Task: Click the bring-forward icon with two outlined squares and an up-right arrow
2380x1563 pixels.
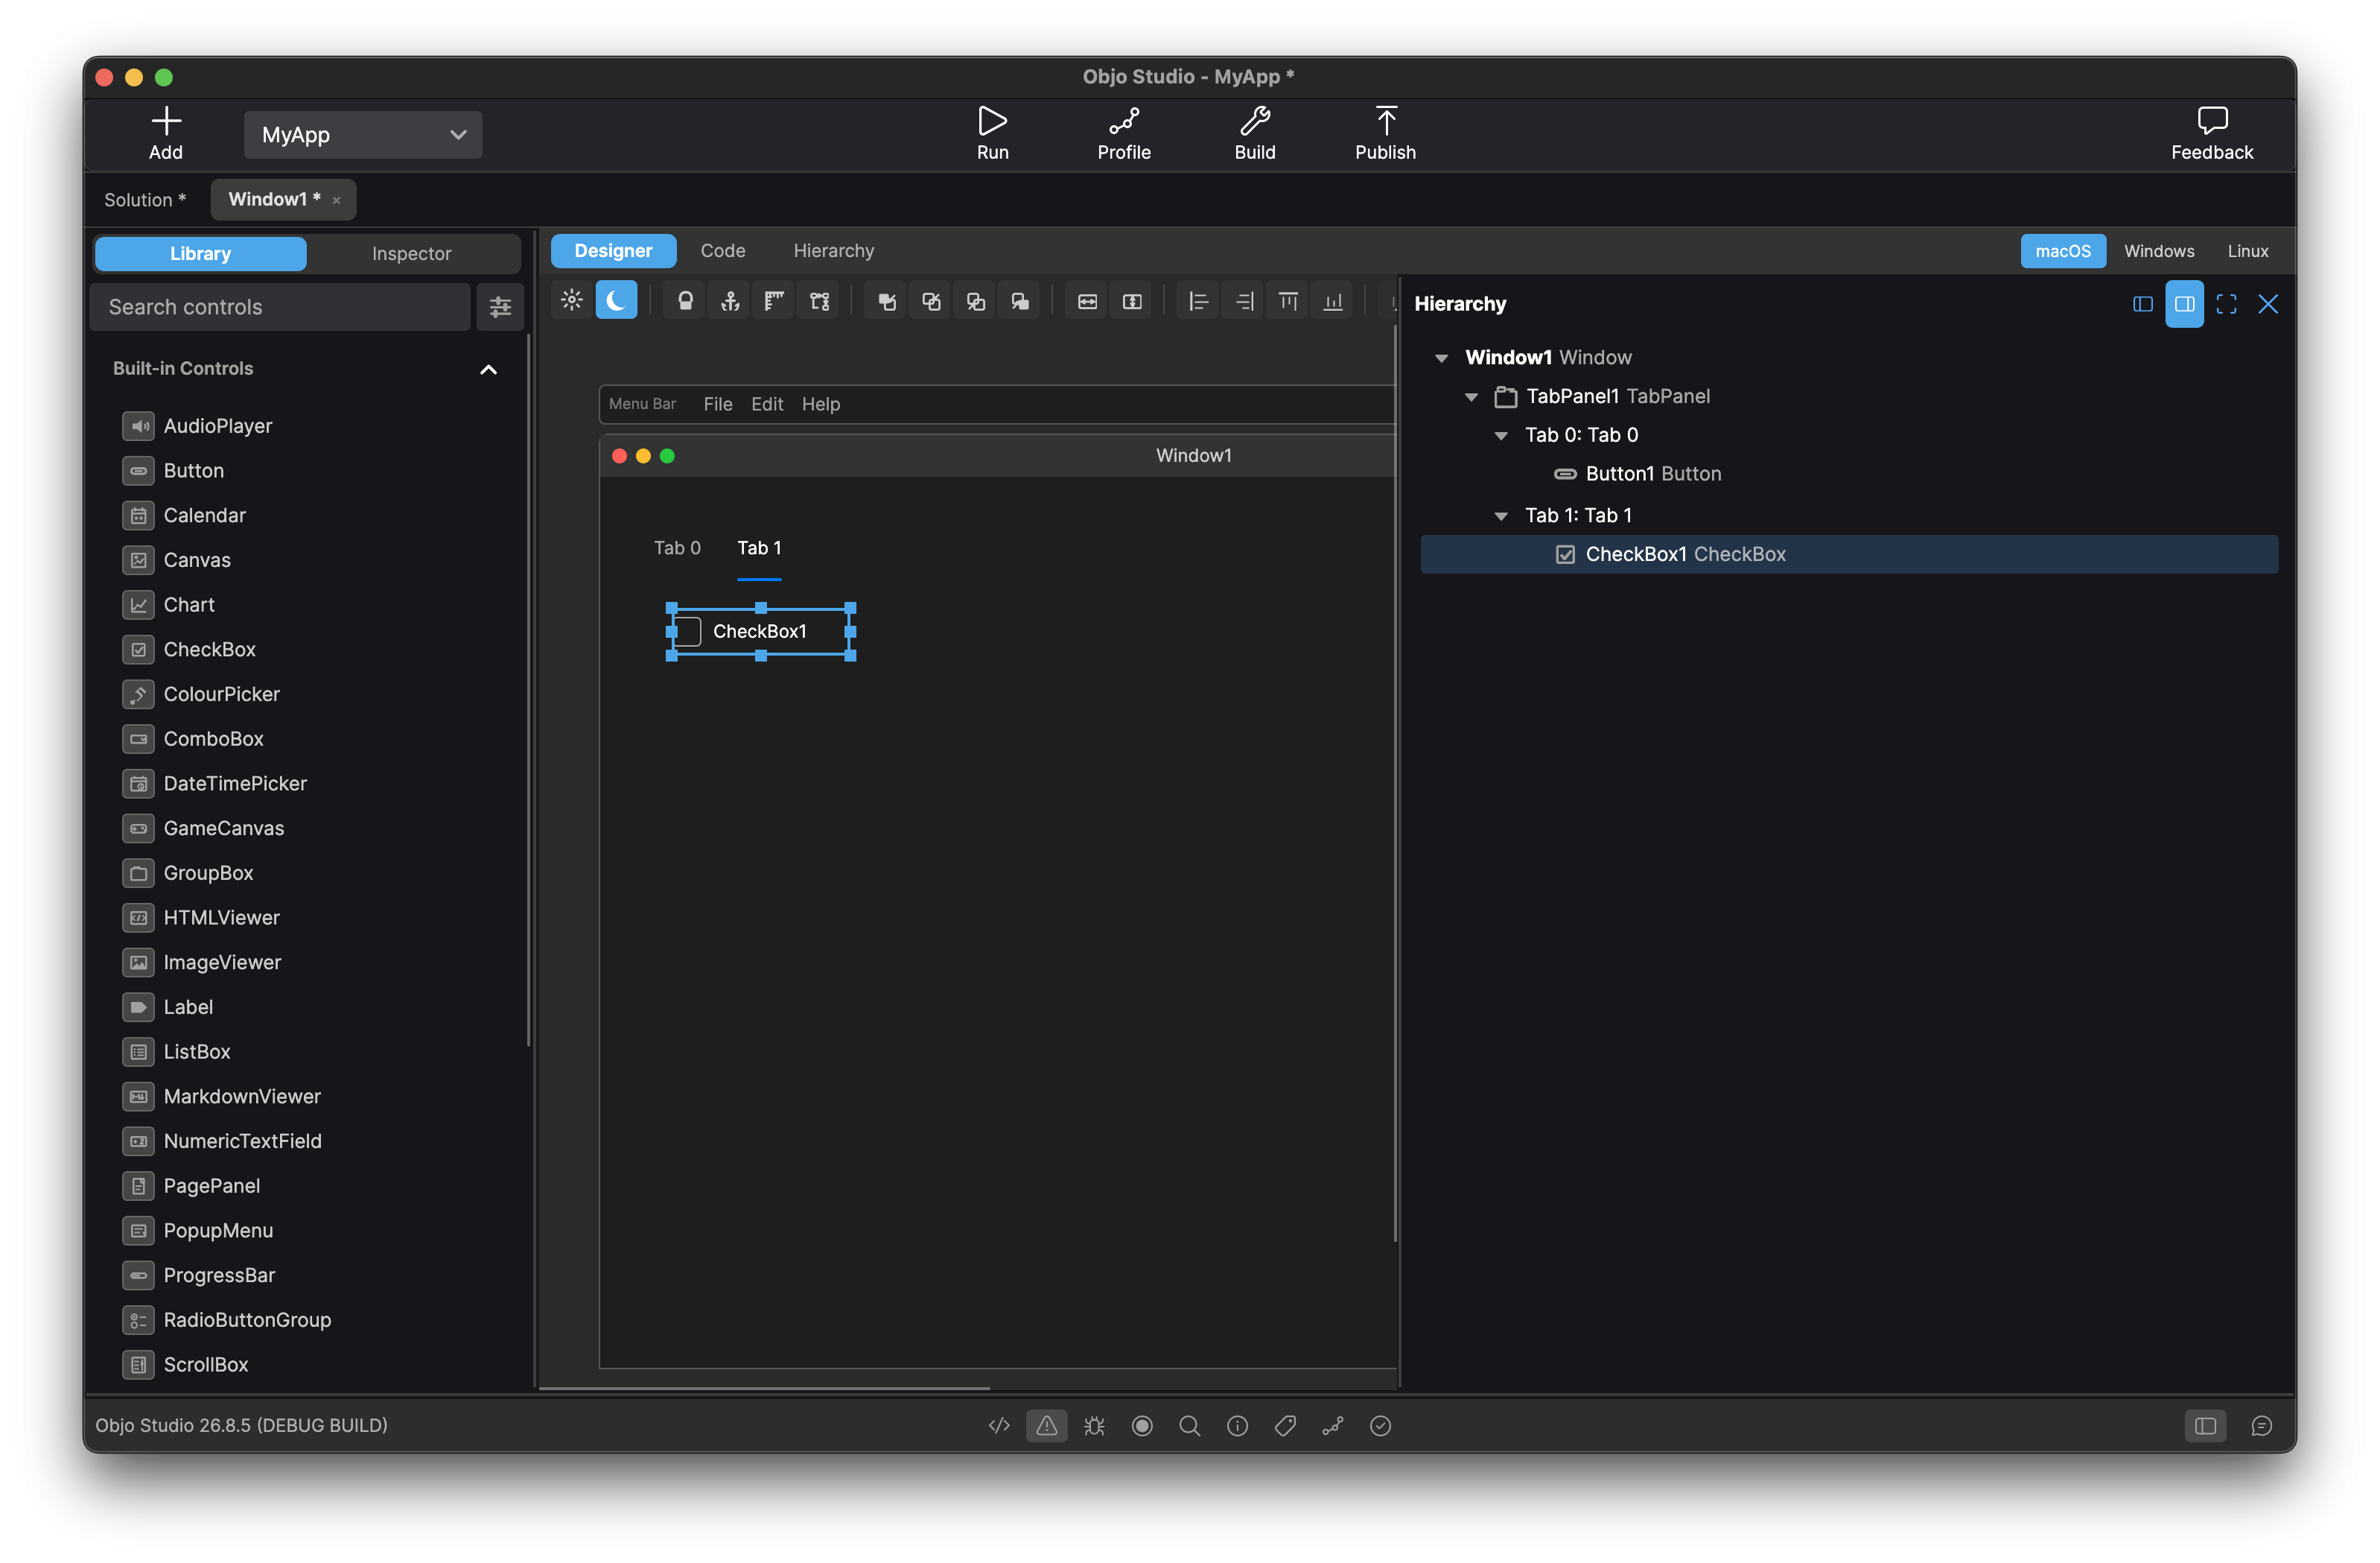Action: 931,301
